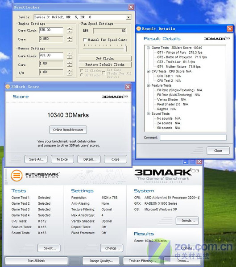The image size is (236, 267).
Task: Collapse the Sound Tests tree node
Action: tap(148, 114)
